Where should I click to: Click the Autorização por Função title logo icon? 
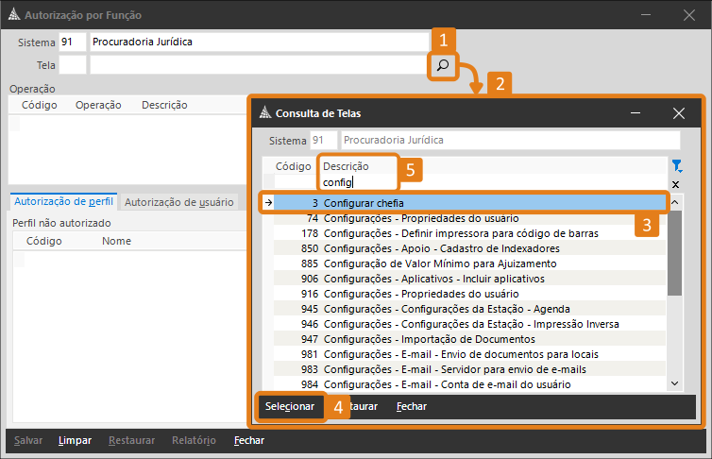(x=11, y=15)
